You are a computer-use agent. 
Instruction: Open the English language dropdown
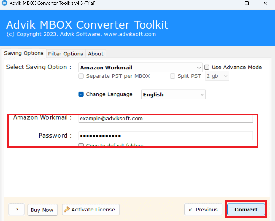173,94
